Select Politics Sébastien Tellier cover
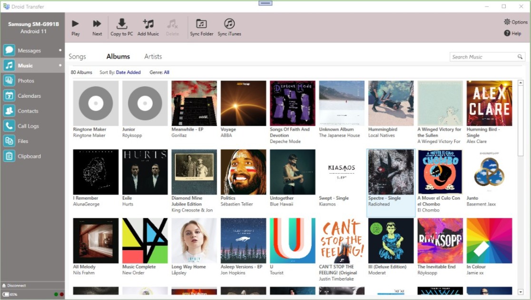This screenshot has width=531, height=300. [x=244, y=172]
